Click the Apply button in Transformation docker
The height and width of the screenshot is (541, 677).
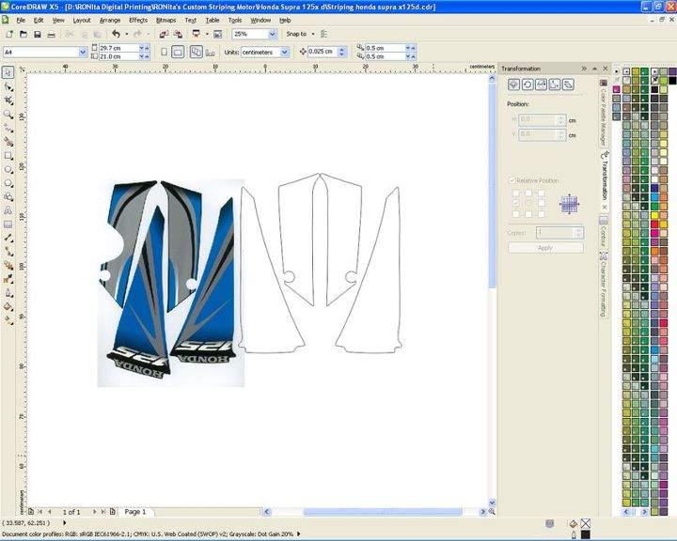click(x=545, y=248)
